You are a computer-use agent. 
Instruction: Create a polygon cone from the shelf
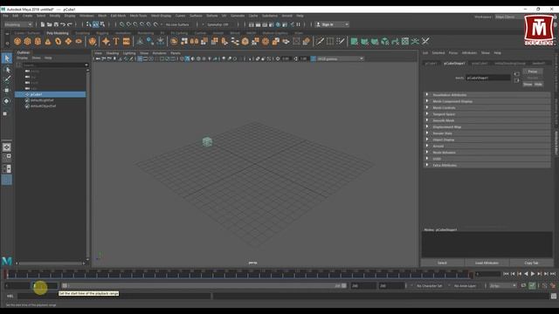[48, 42]
